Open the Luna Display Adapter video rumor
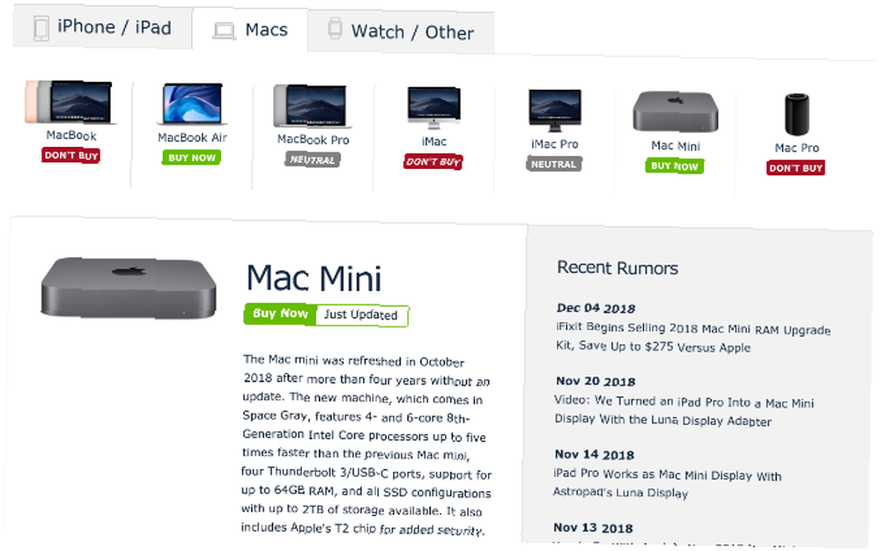Viewport: 881px width, 551px height. (684, 411)
